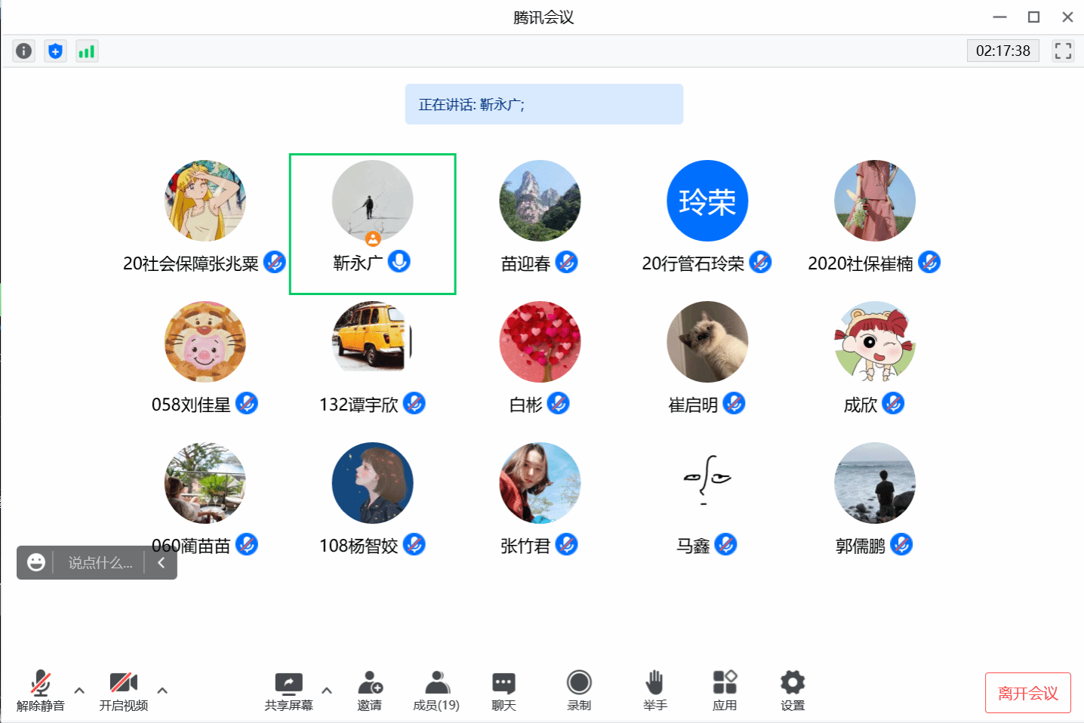Enter fullscreen mode with corner icon
This screenshot has height=723, width=1084.
point(1063,51)
